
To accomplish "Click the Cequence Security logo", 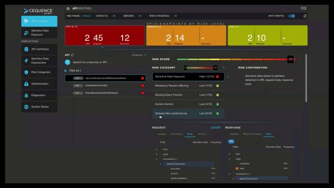I will click(x=39, y=11).
